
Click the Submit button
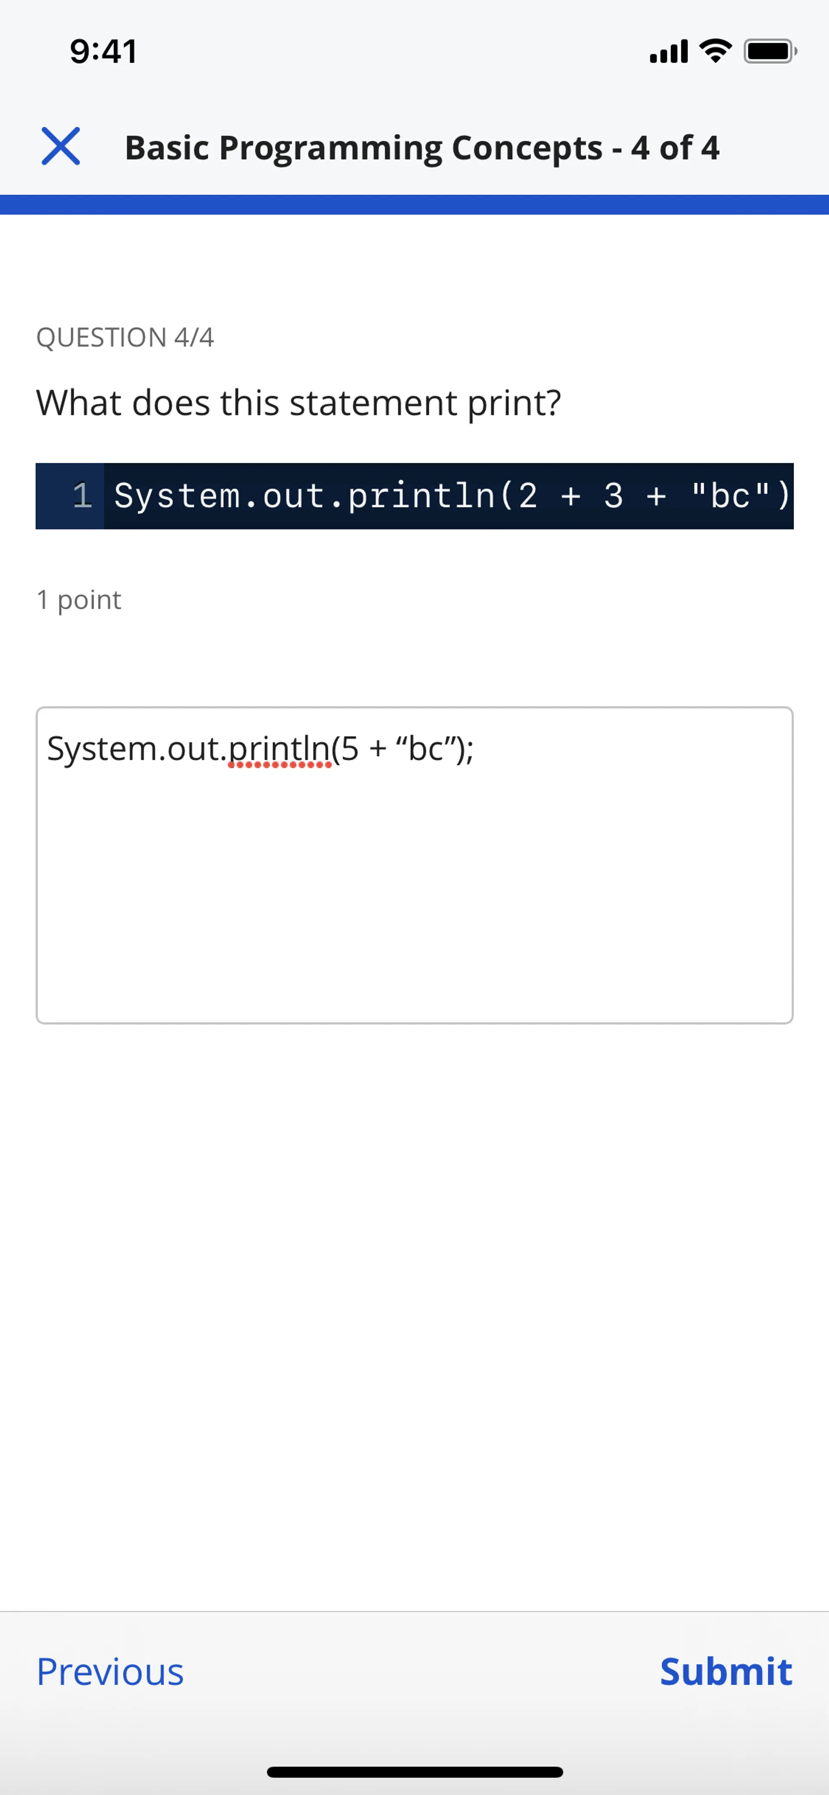point(726,1671)
